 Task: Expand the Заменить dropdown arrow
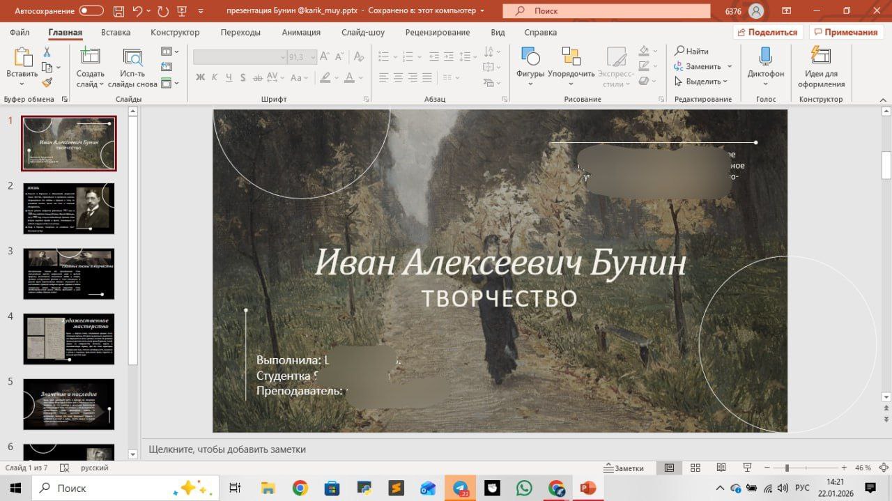(730, 66)
